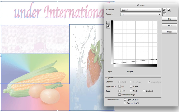Screen dimensions: 179x112
Task: Click the open preset folder icon
Action: [164, 10]
